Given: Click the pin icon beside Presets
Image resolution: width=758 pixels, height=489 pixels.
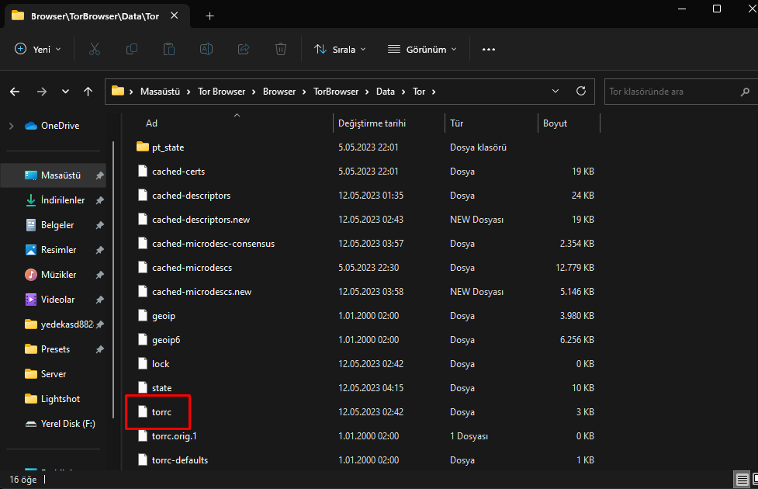Looking at the screenshot, I should click(x=99, y=349).
